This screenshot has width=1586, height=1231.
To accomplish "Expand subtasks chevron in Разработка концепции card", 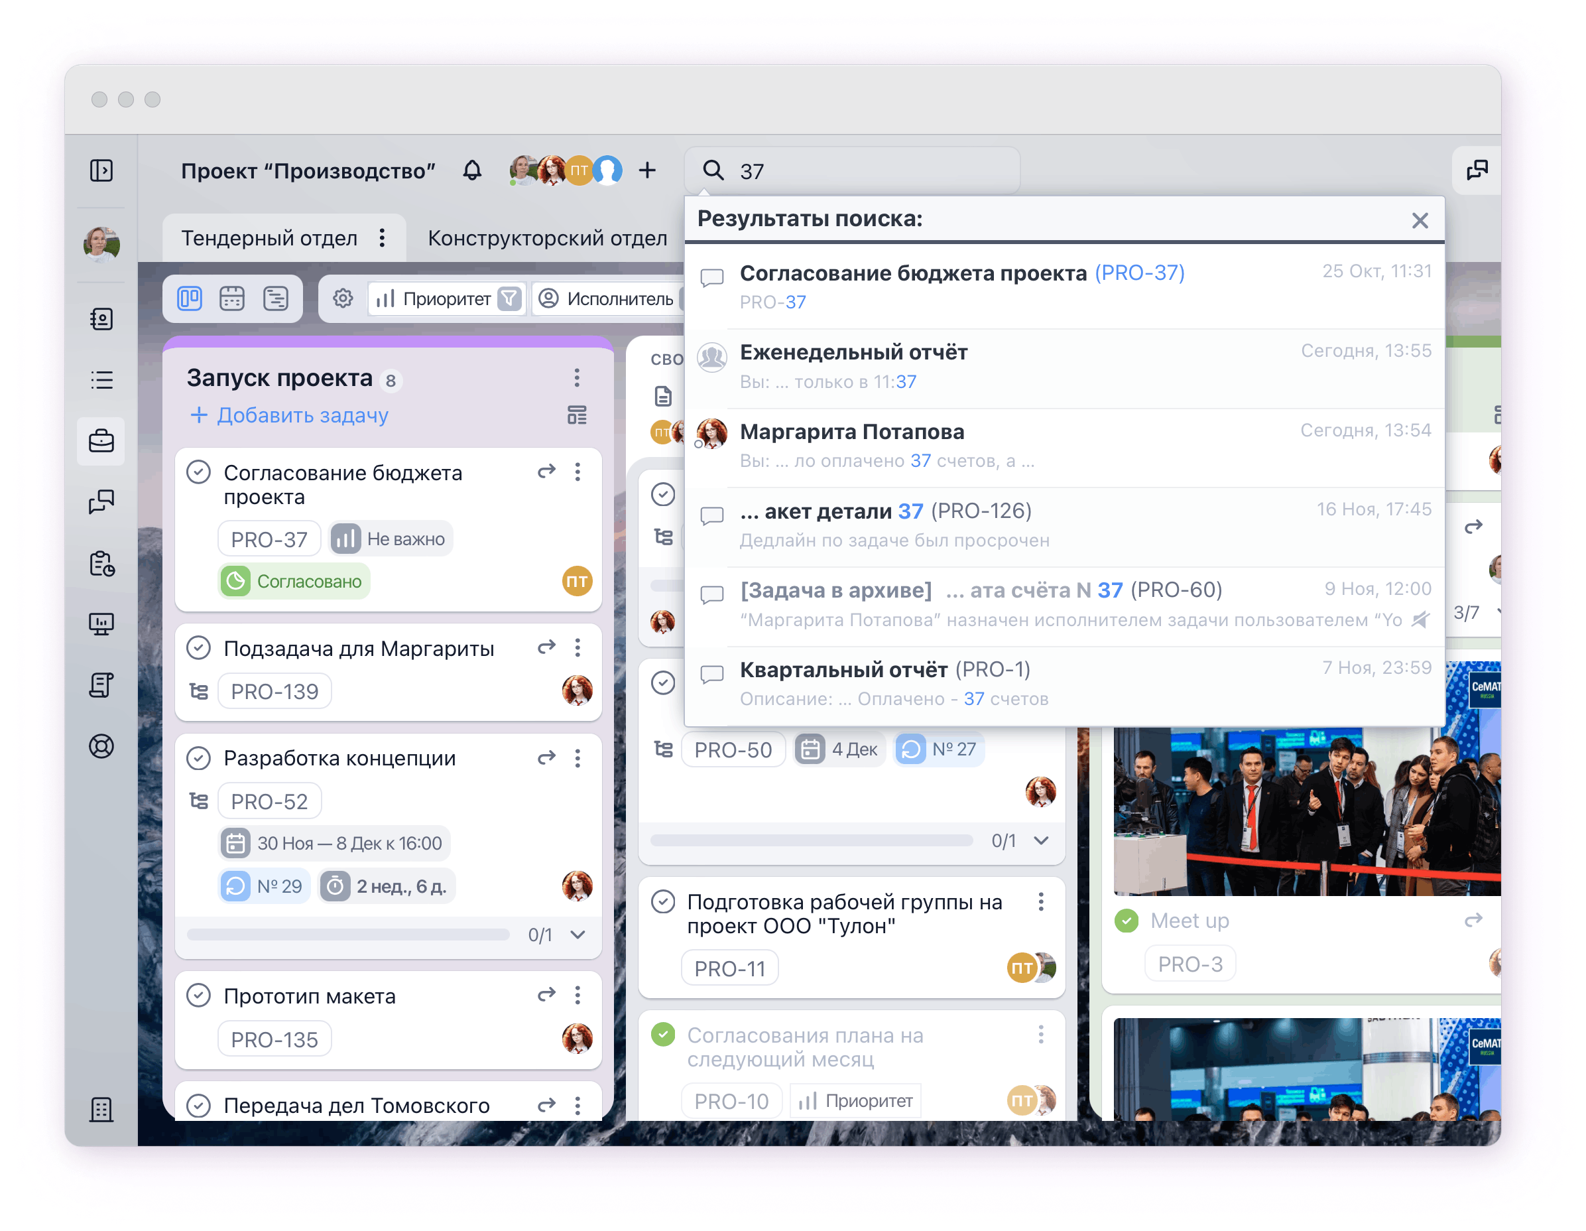I will click(578, 935).
